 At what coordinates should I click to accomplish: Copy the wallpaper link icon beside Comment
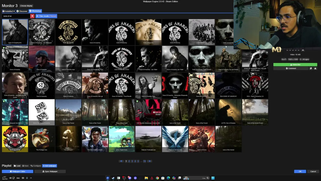(x=311, y=68)
